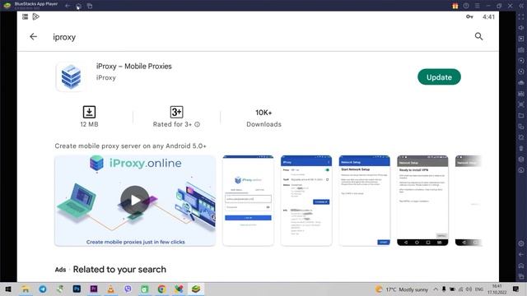This screenshot has width=527, height=296.
Task: Click the sidebar back arrow at bottom
Action: [521, 254]
